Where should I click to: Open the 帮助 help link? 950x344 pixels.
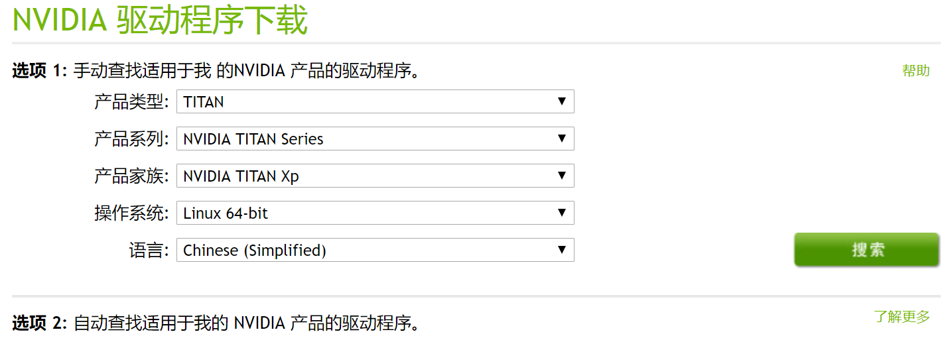click(x=916, y=71)
